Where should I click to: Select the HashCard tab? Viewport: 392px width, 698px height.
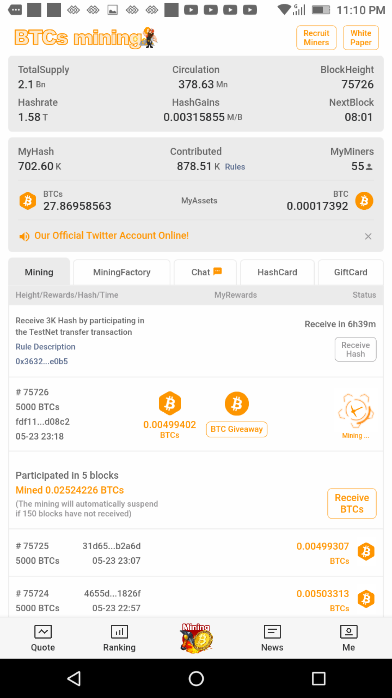coord(277,272)
